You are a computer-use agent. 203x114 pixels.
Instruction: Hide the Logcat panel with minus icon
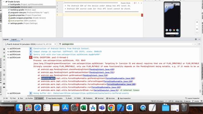tap(199, 39)
